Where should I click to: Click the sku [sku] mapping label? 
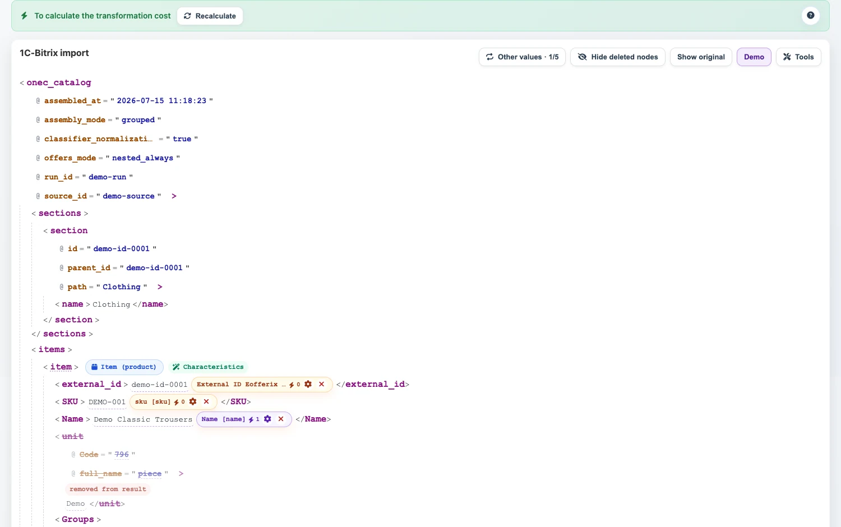coord(153,401)
